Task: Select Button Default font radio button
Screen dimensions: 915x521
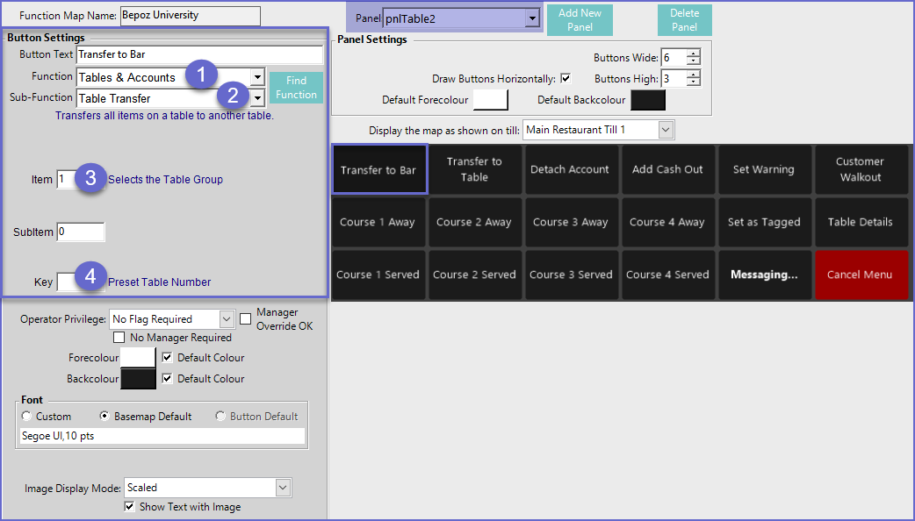Action: click(x=220, y=416)
